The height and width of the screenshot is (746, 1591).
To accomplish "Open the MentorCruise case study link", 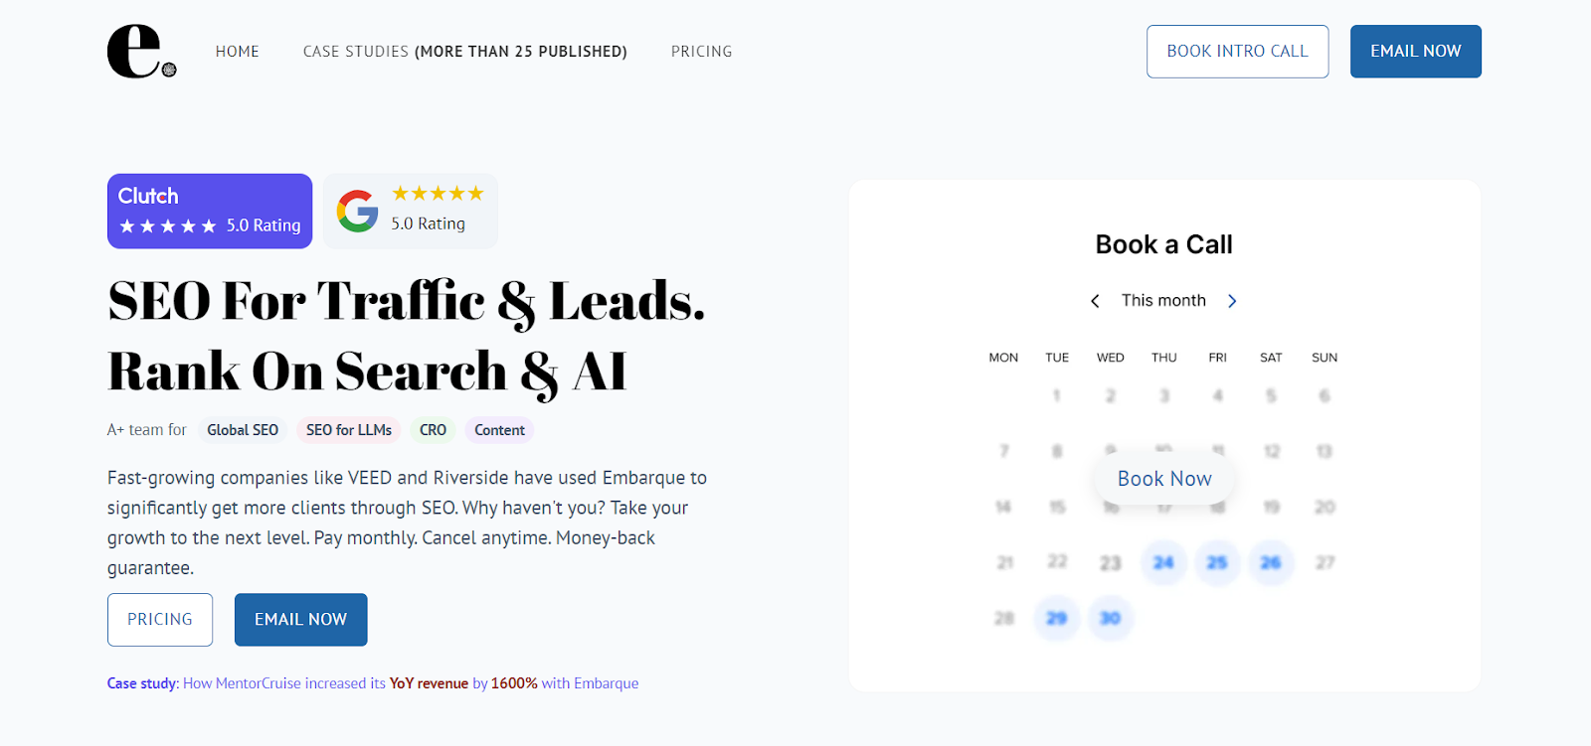I will click(373, 683).
